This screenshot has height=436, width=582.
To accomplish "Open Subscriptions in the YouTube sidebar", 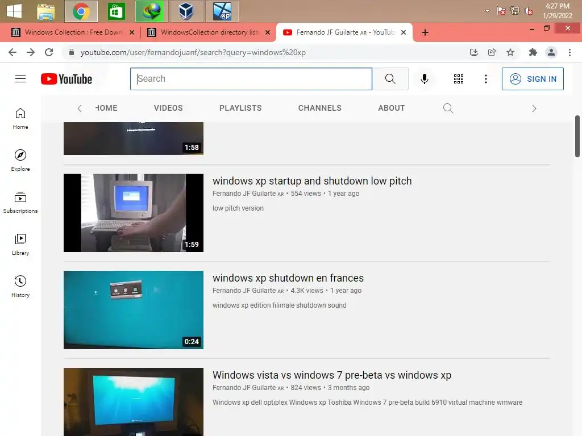I will [x=20, y=203].
